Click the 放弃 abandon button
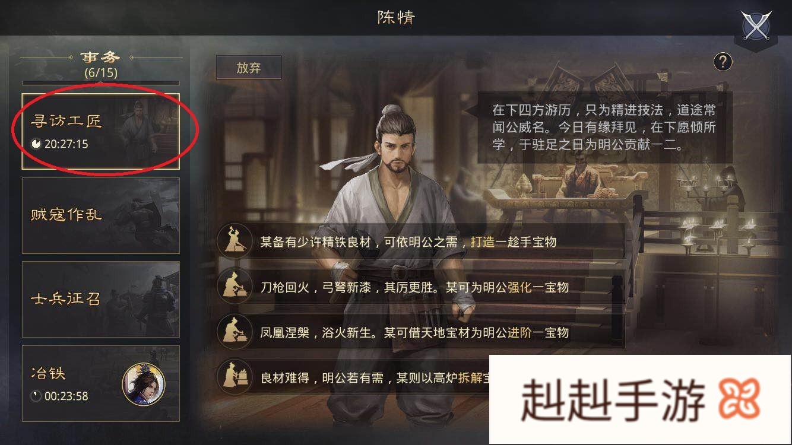792x445 pixels. (249, 68)
